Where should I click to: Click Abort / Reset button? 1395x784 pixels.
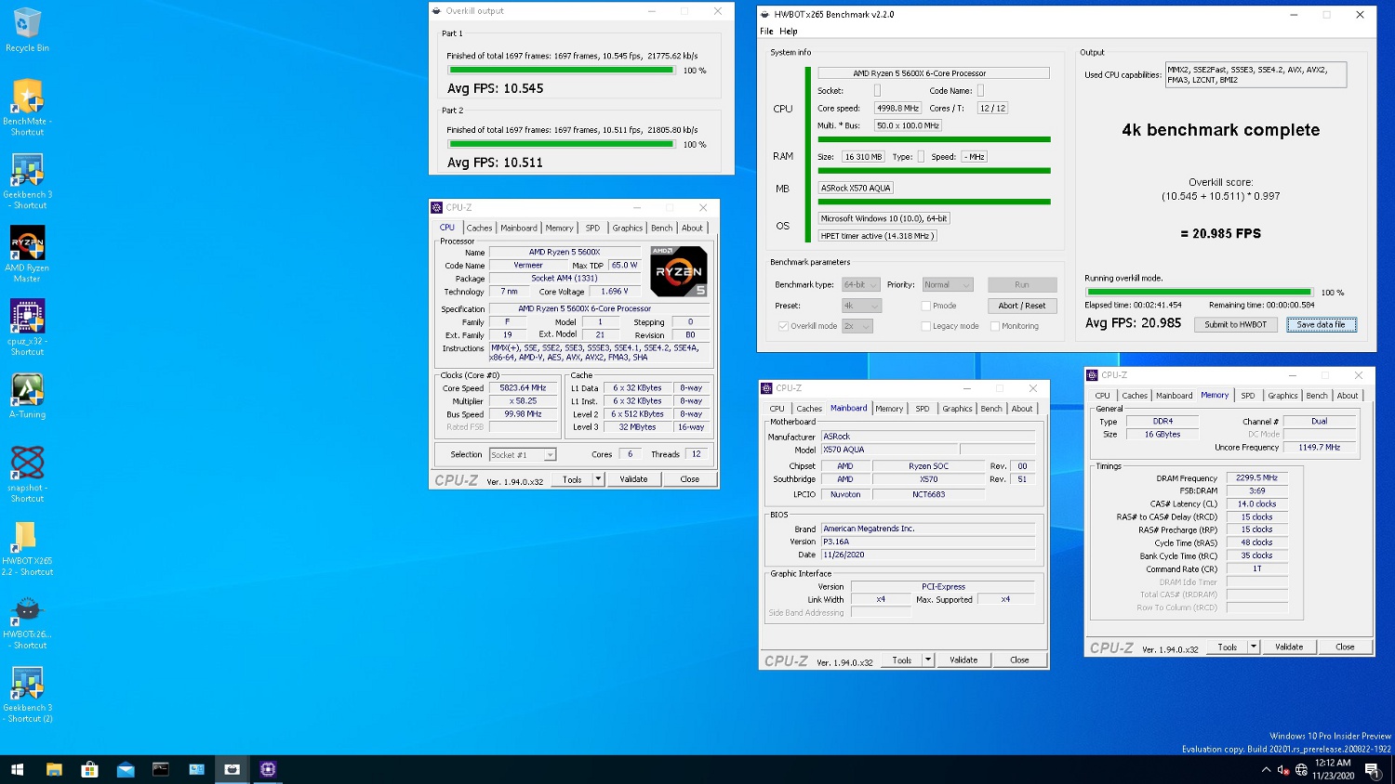click(x=1022, y=306)
